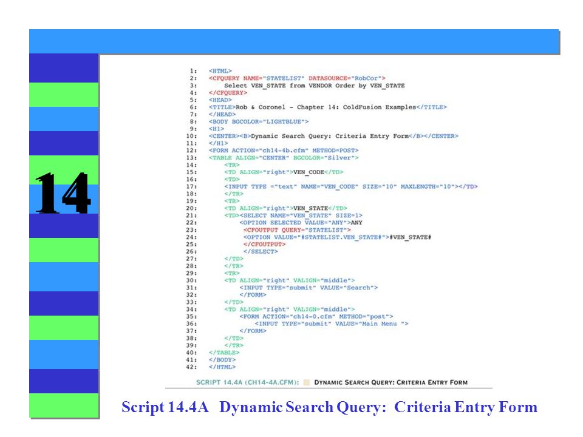
Task: Click the TITLE line "Rob & Coronel - Chapter 14"
Action: click(x=327, y=107)
